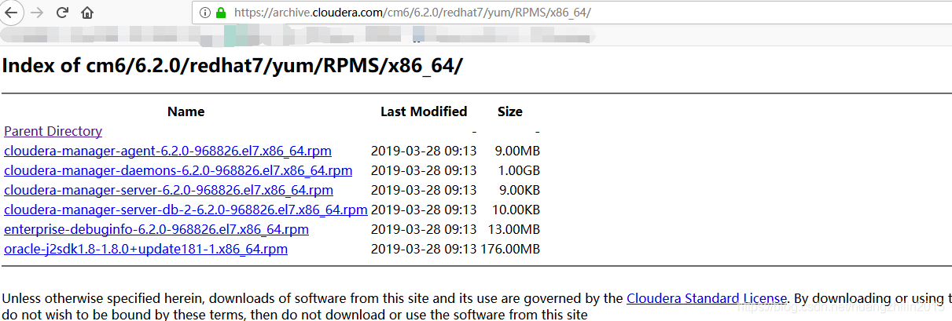Click the Last Modified column header
Screen dimensions: 952x321
tap(424, 111)
